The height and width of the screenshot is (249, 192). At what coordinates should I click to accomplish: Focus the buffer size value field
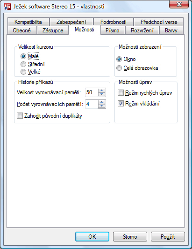pos(92,92)
